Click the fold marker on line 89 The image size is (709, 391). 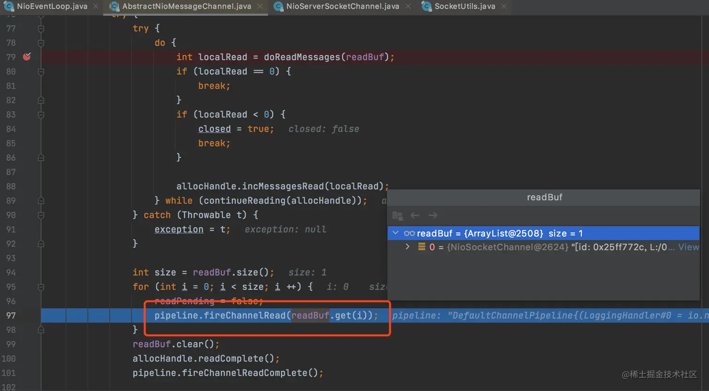(x=41, y=201)
